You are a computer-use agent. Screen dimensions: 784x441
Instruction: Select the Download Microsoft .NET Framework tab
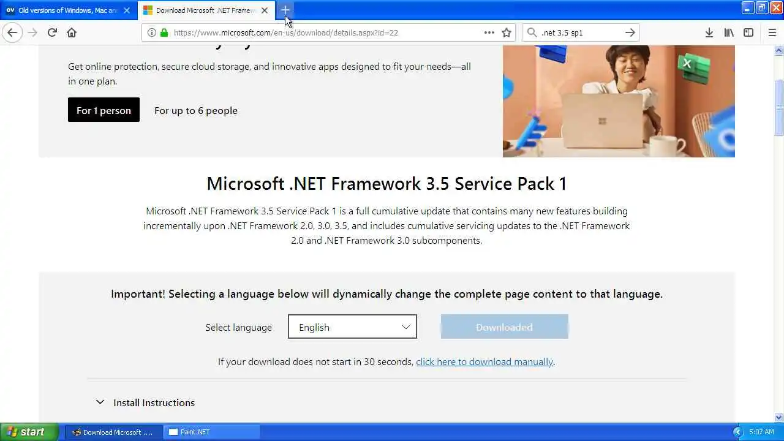[x=206, y=10]
